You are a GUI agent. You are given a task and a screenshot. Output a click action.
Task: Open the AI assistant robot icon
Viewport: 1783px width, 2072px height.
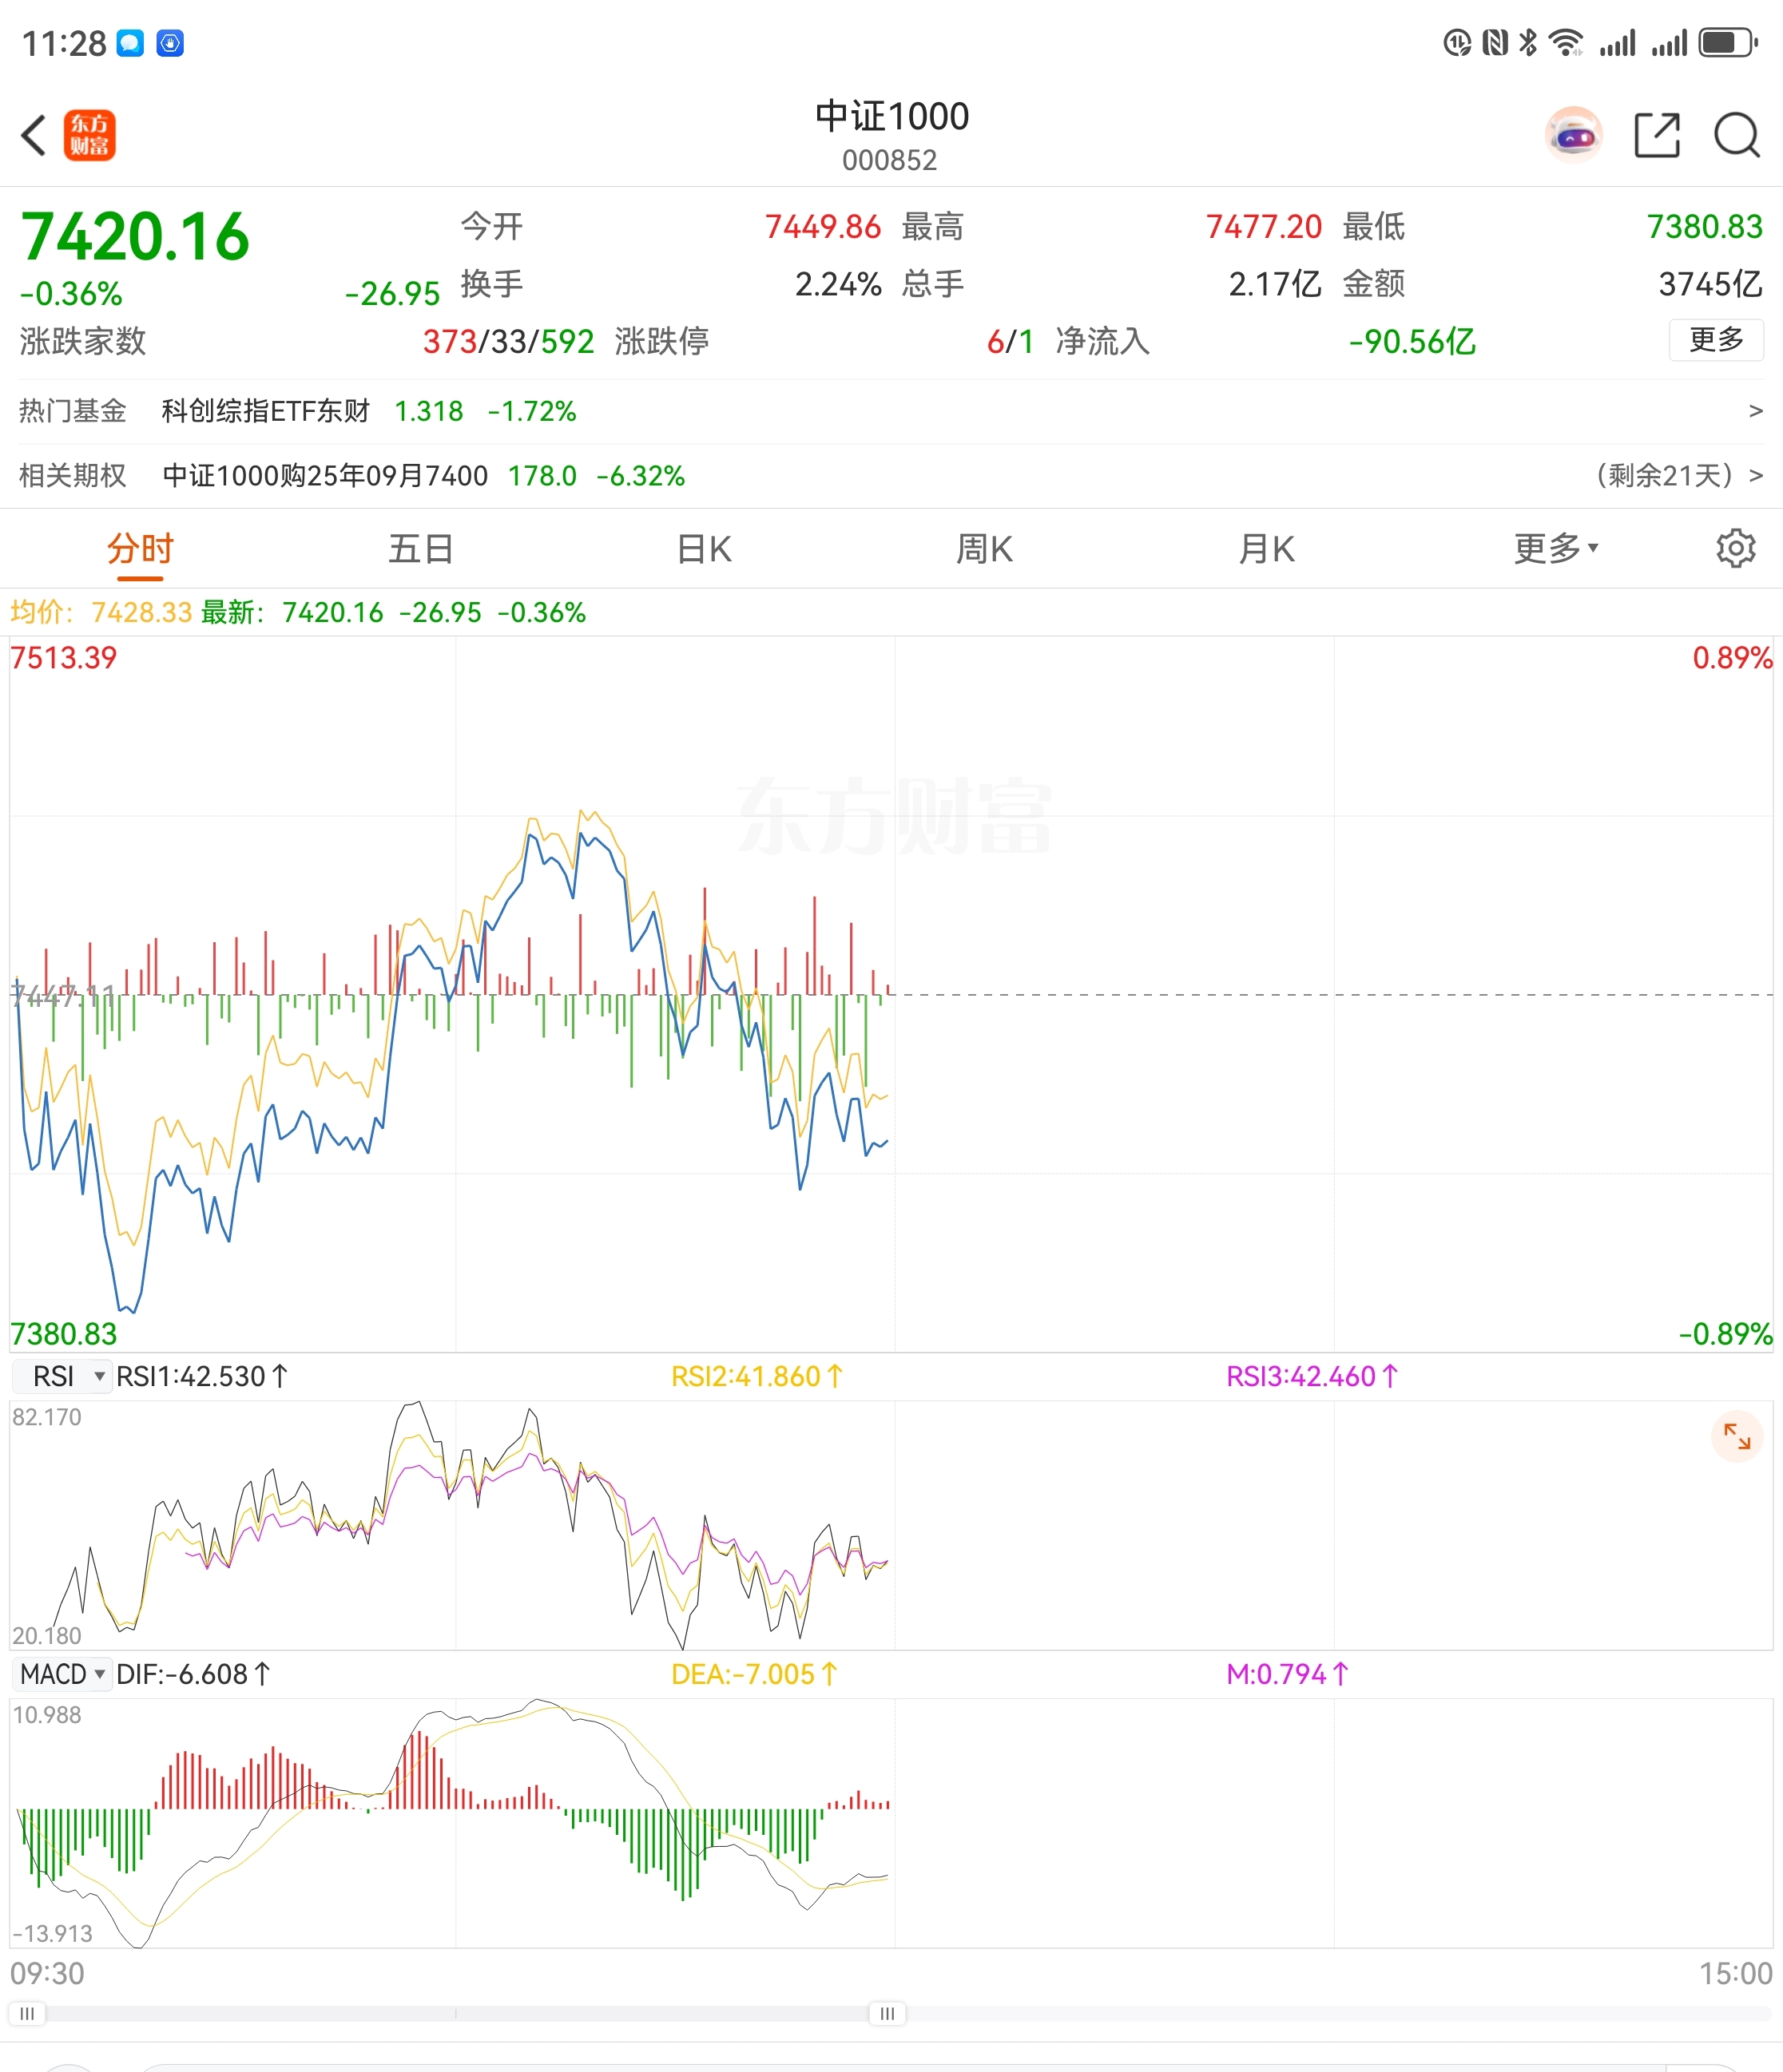tap(1574, 135)
